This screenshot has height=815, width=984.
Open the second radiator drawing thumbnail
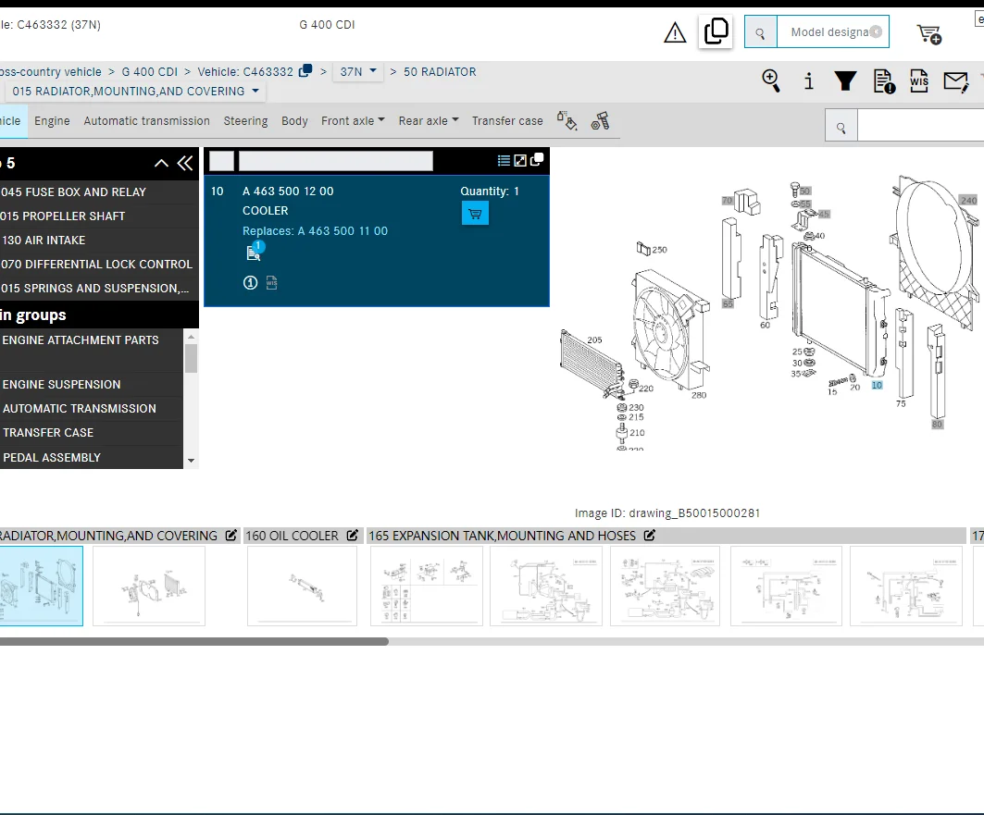[149, 587]
